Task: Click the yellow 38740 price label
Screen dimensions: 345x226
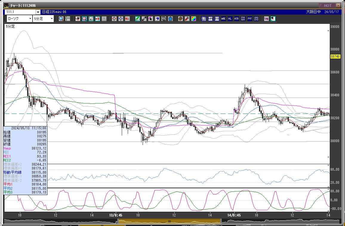Action: [335, 56]
